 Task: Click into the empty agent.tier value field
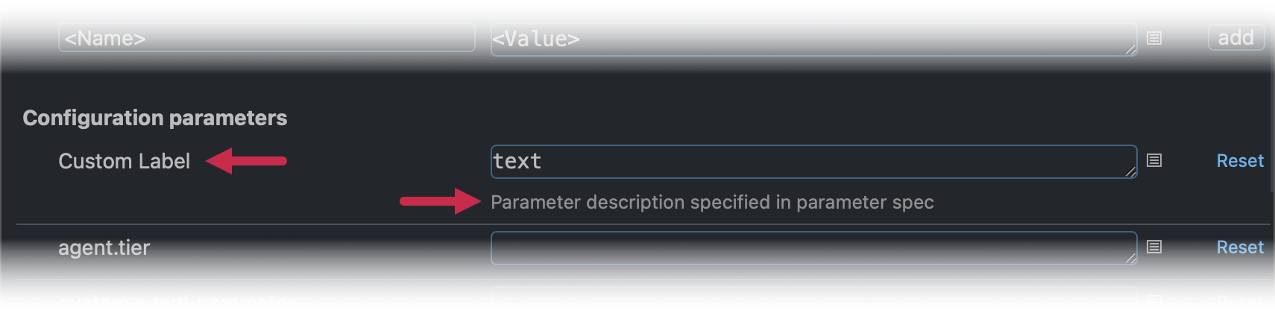coord(813,248)
